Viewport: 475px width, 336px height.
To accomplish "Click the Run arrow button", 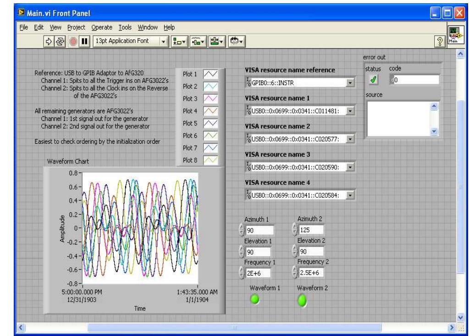I will (x=49, y=41).
